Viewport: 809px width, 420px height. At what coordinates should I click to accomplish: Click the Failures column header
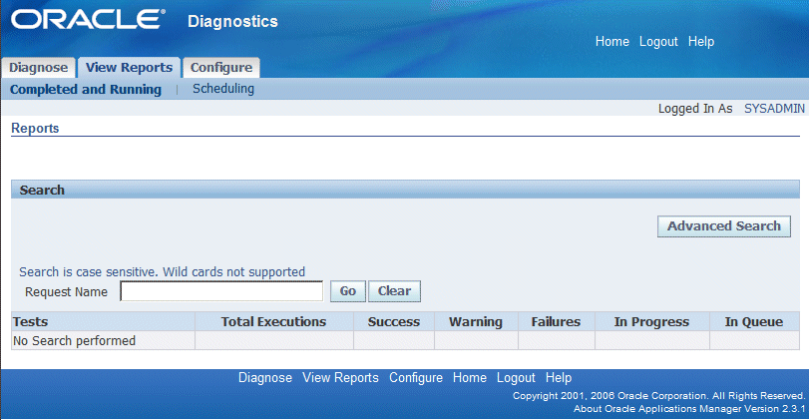(557, 321)
